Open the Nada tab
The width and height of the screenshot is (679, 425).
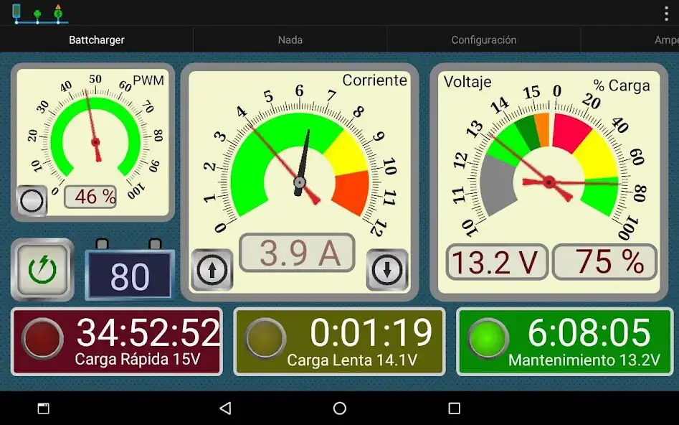click(290, 40)
